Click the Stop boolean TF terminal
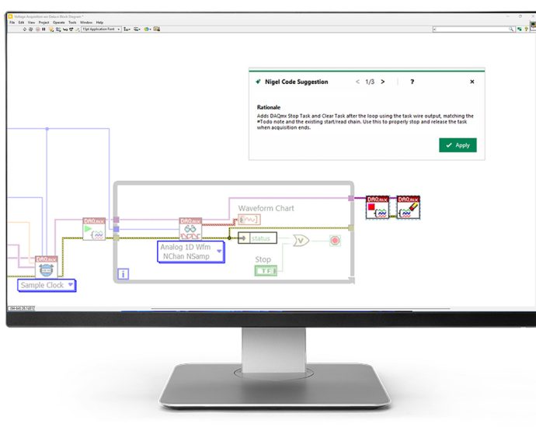Screen dimensions: 536x427 [x=266, y=270]
